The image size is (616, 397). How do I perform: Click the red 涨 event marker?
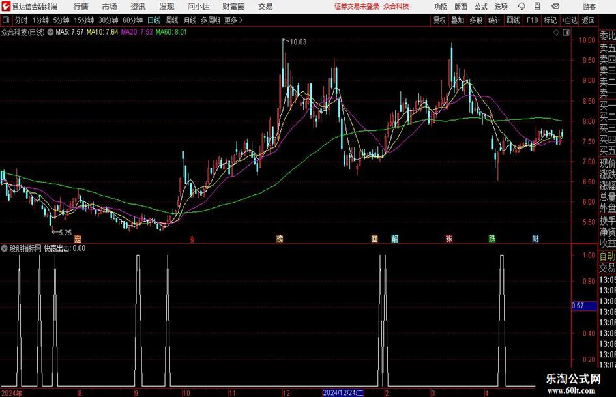(448, 239)
